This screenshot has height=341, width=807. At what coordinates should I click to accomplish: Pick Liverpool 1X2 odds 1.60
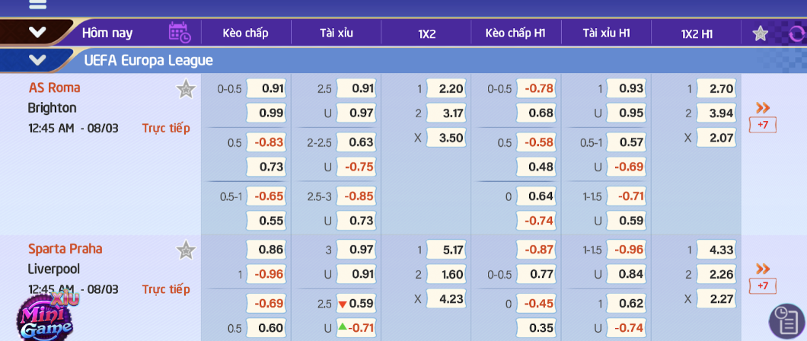coord(445,274)
